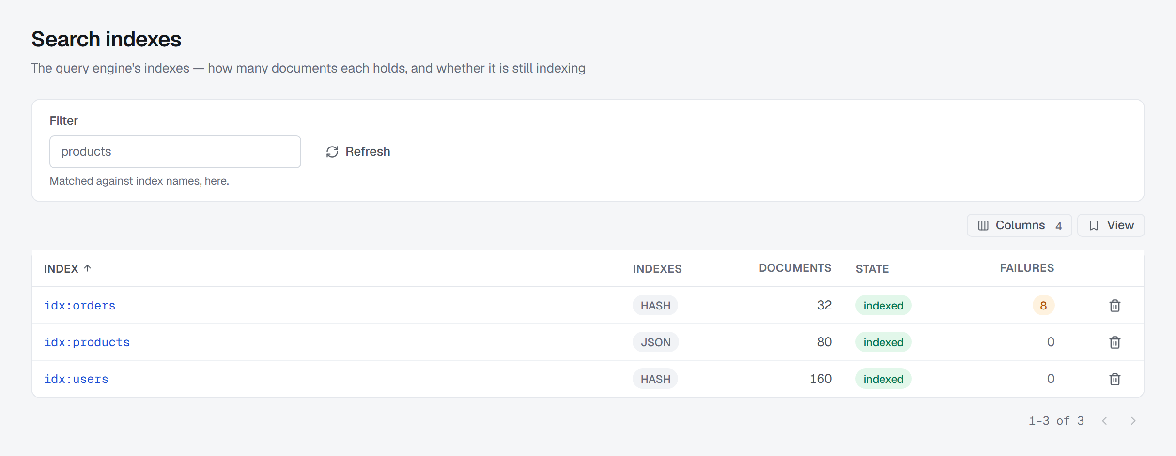Click trash icon in idx:products row
The height and width of the screenshot is (456, 1176).
1114,342
